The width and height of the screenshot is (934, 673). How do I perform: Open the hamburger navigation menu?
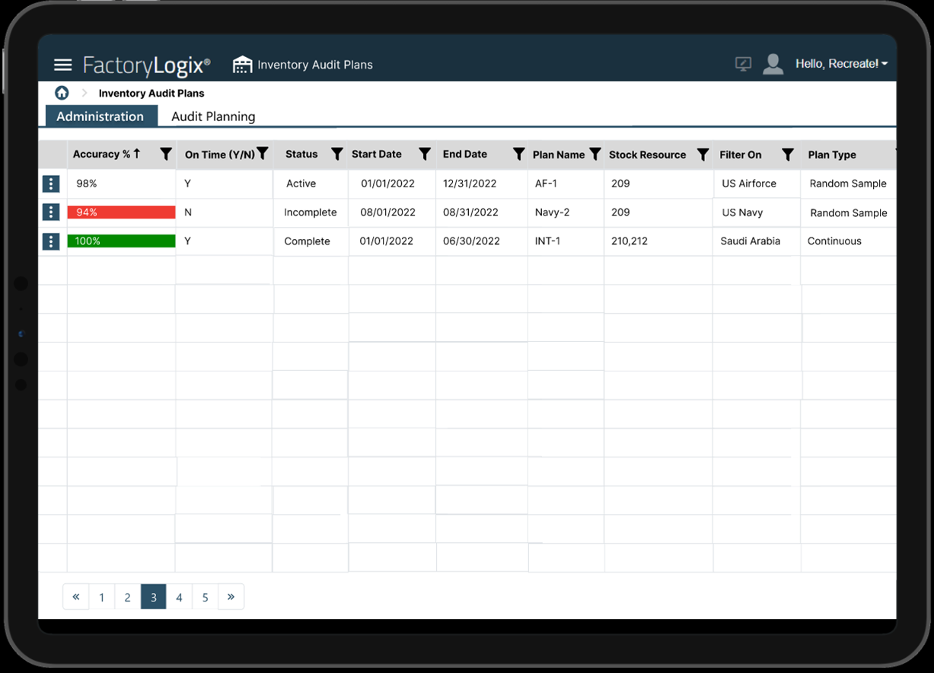tap(62, 65)
